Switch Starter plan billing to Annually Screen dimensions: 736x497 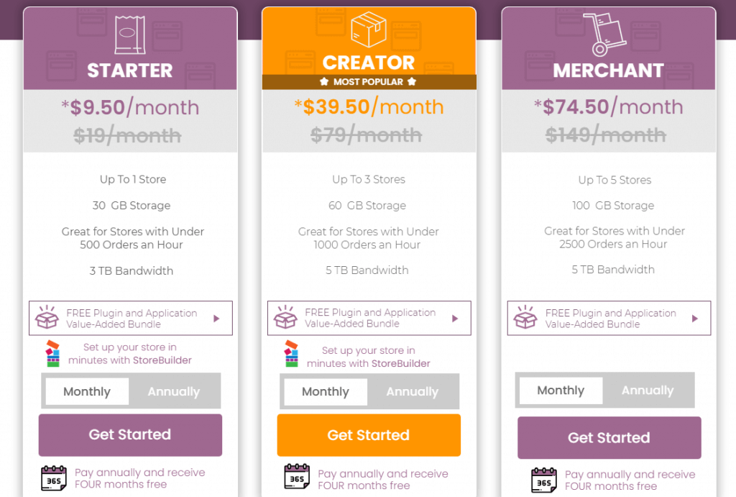[x=174, y=392]
